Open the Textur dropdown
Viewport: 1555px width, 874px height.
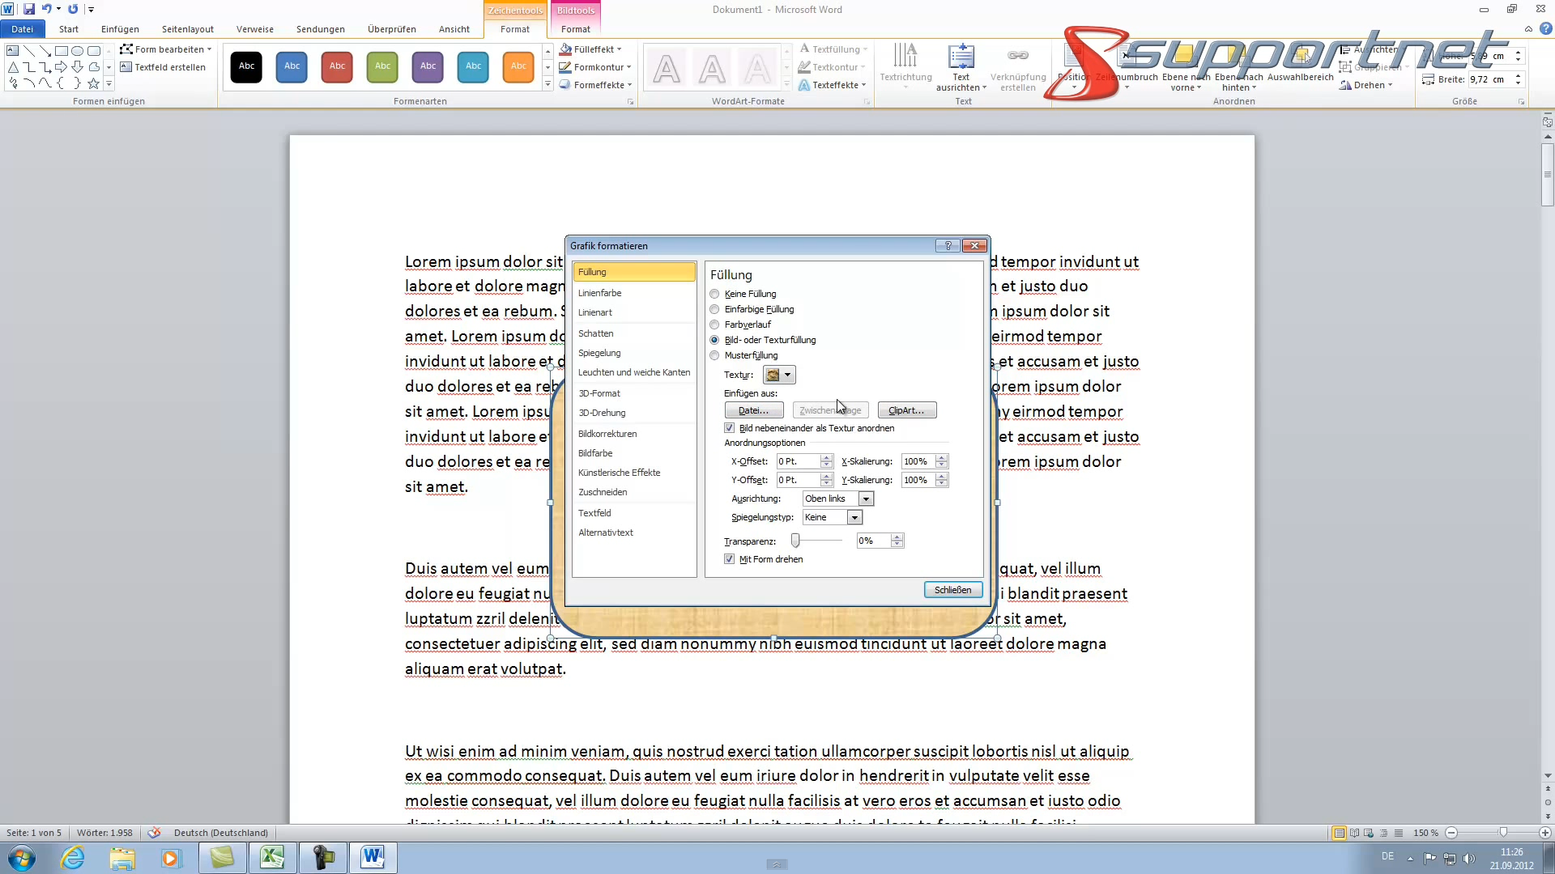coord(788,375)
